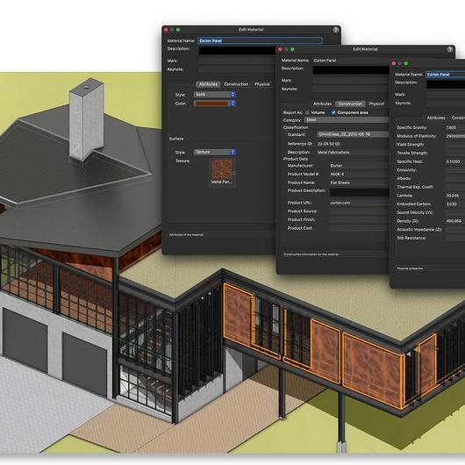Click the Reference ID field 22-05 50 00
Image resolution: width=465 pixels, height=465 pixels.
354,144
